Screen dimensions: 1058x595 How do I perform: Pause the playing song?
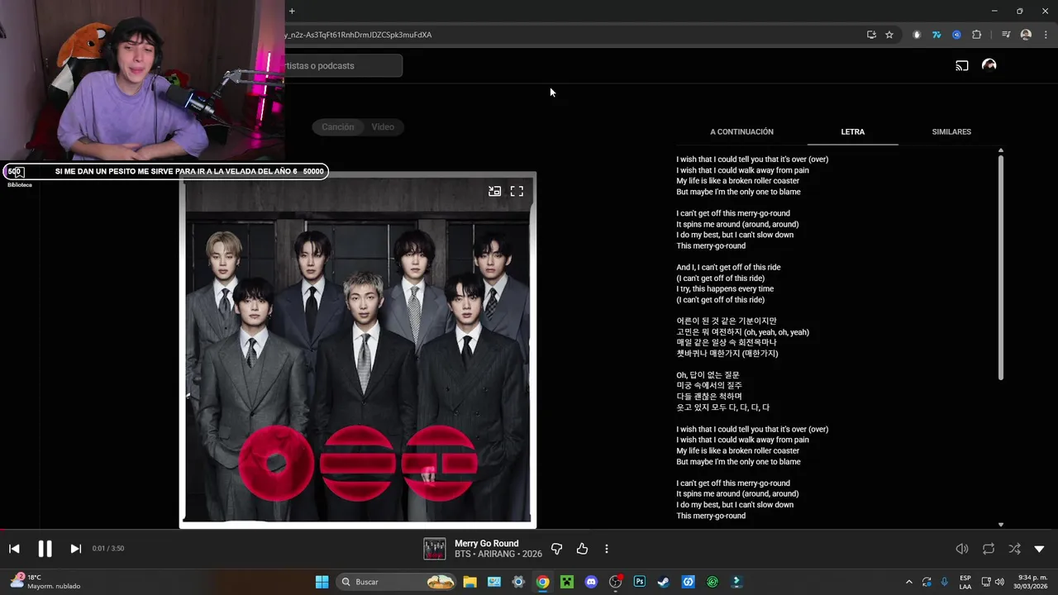(x=45, y=549)
